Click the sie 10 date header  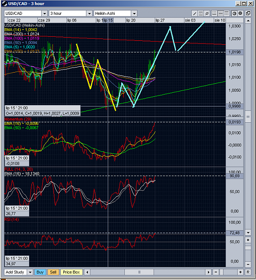(220, 20)
